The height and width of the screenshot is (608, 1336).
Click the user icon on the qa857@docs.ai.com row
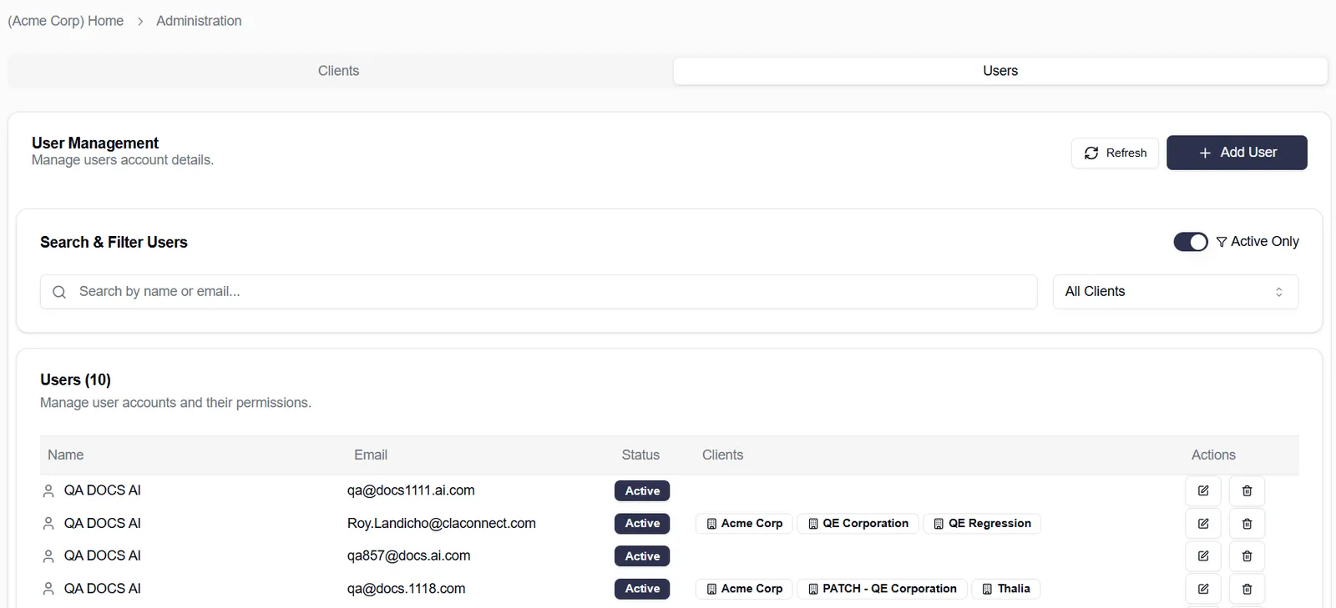(48, 556)
